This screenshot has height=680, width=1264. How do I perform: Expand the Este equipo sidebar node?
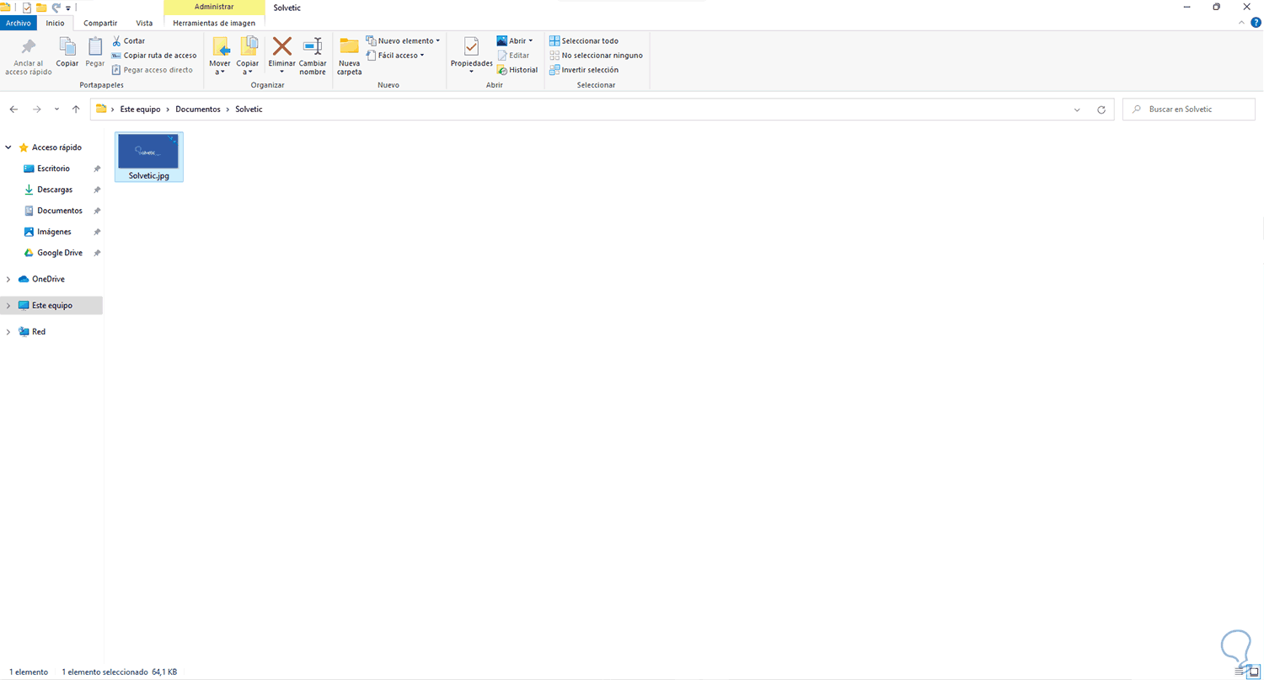(x=8, y=305)
